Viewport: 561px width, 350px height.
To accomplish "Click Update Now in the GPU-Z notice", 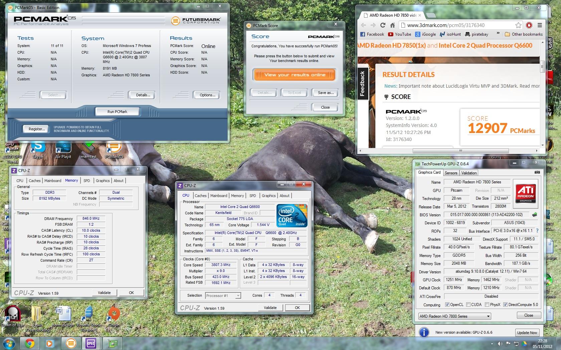I will click(x=527, y=332).
